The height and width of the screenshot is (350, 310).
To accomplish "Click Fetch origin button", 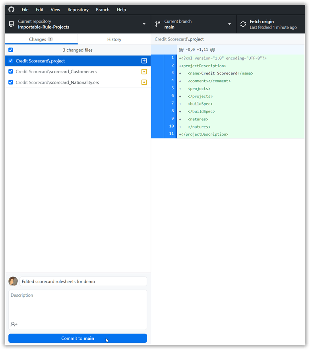I will pyautogui.click(x=271, y=24).
